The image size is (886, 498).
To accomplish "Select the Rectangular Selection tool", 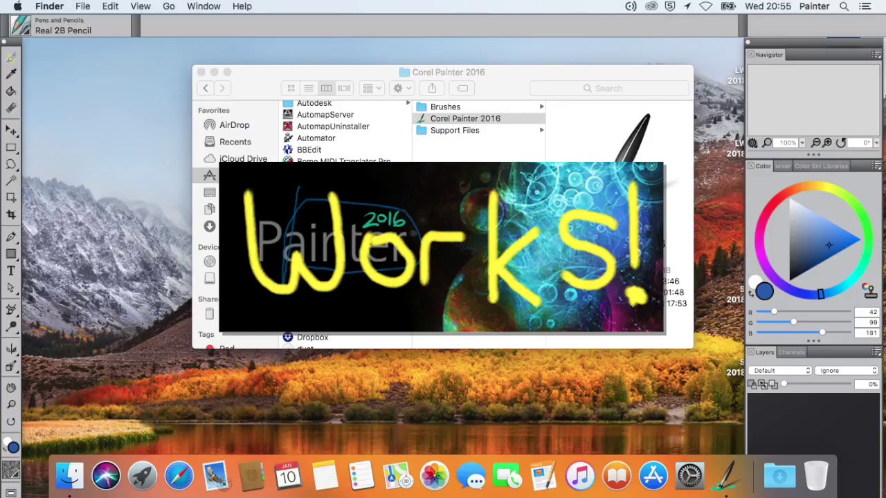I will click(x=11, y=147).
